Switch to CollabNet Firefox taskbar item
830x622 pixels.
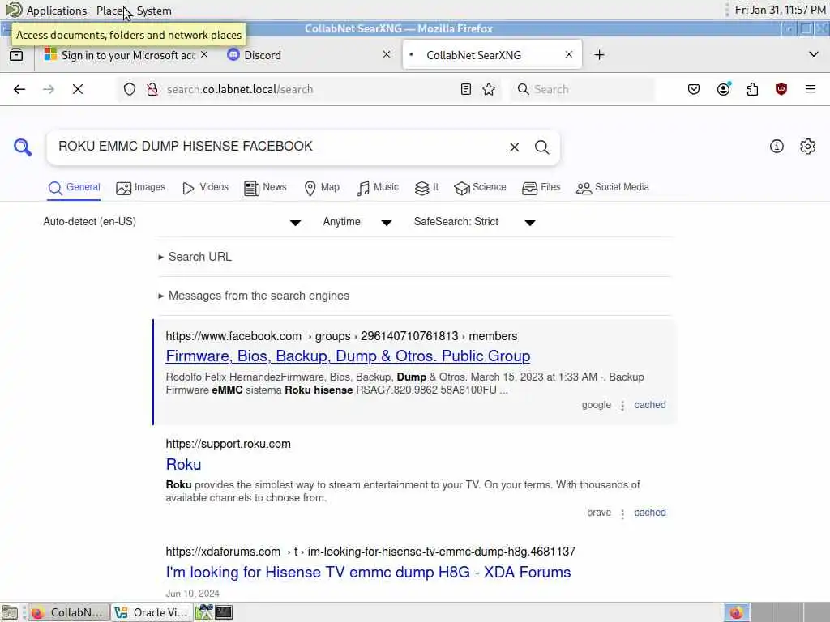point(68,612)
